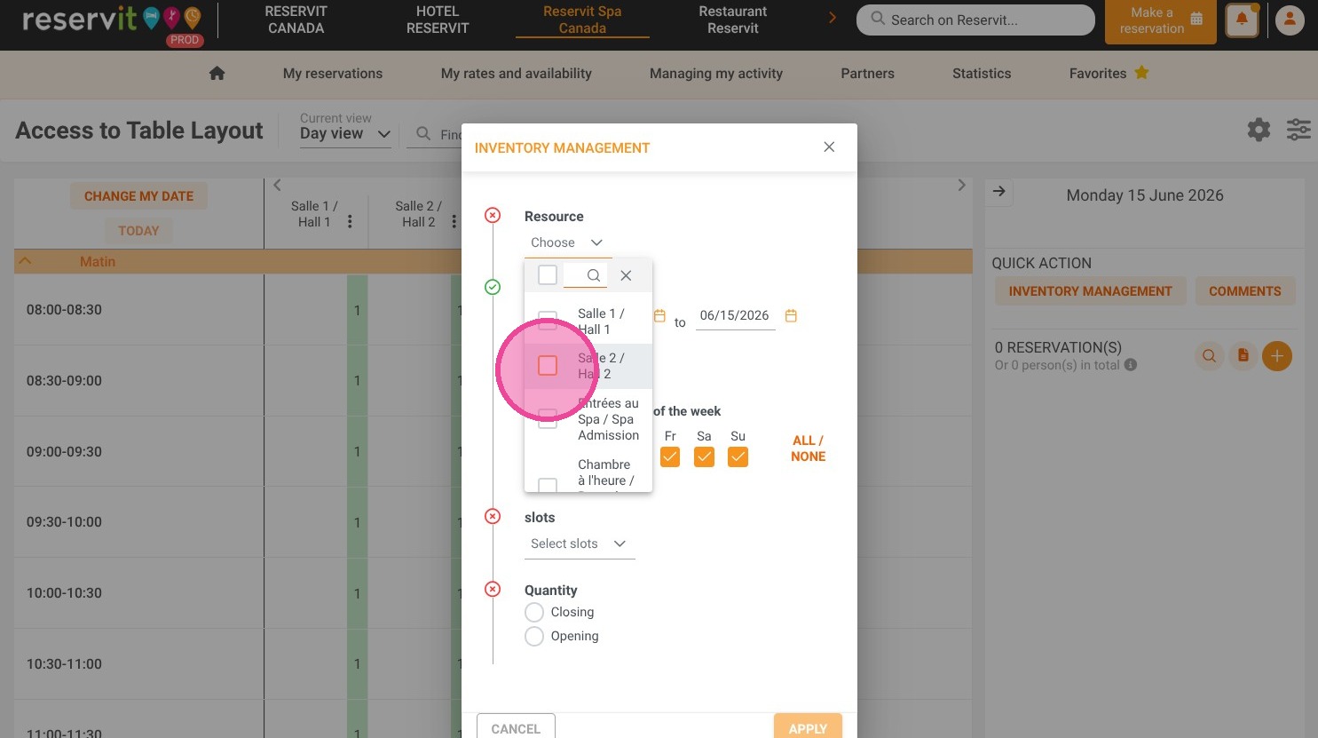Check Entrées au Spa / Spa Admission
This screenshot has width=1318, height=738.
tap(548, 419)
